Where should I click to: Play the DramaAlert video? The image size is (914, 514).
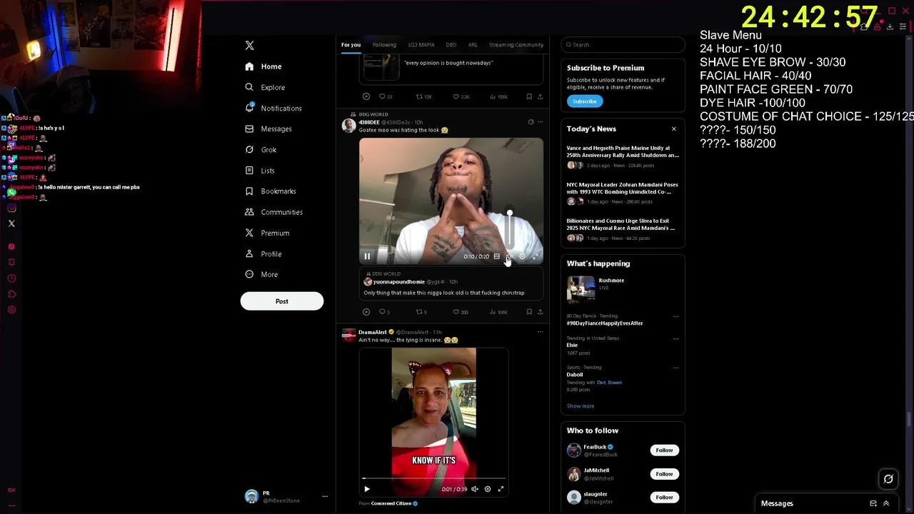(x=367, y=489)
